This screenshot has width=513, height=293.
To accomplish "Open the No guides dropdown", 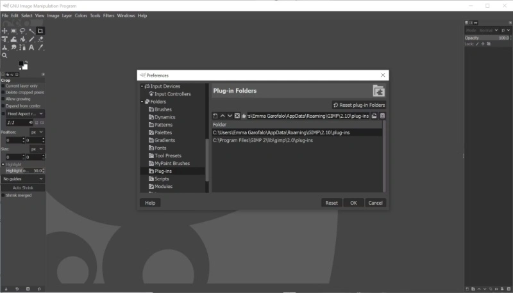I will click(23, 178).
